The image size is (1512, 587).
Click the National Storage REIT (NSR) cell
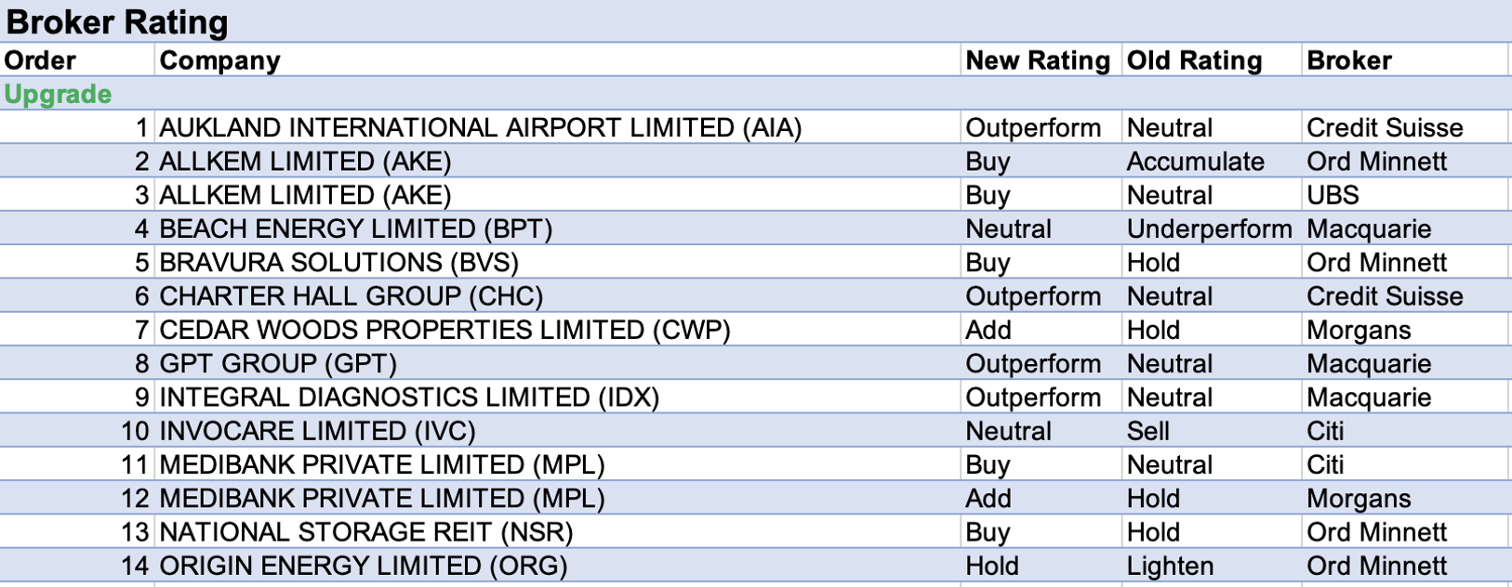[x=365, y=532]
